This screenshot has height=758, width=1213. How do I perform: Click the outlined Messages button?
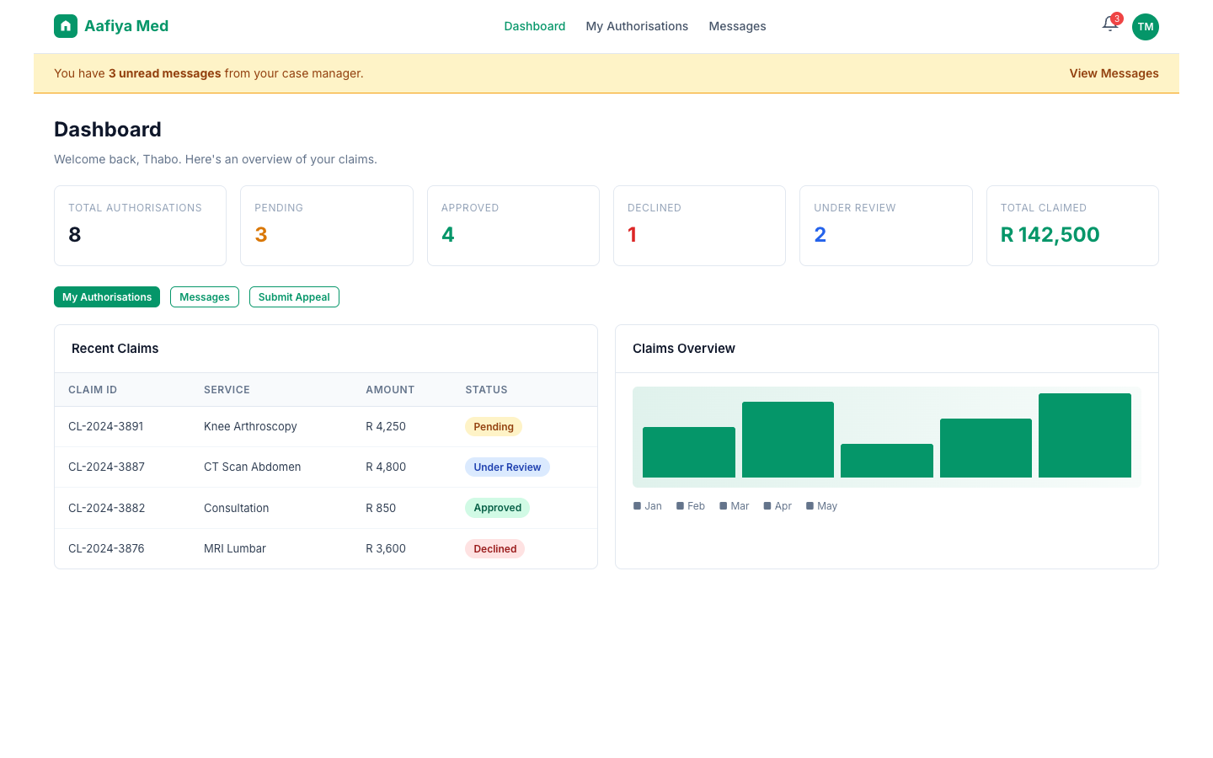[205, 297]
